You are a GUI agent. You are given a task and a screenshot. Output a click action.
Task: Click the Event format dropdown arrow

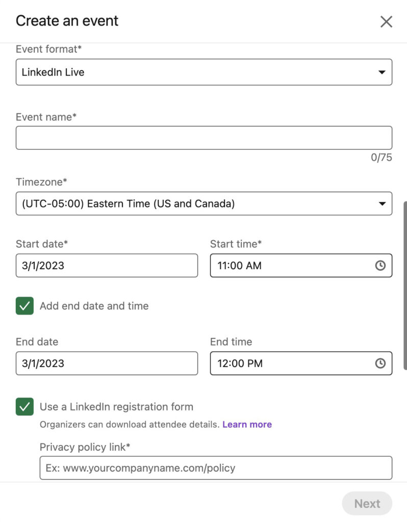(382, 72)
